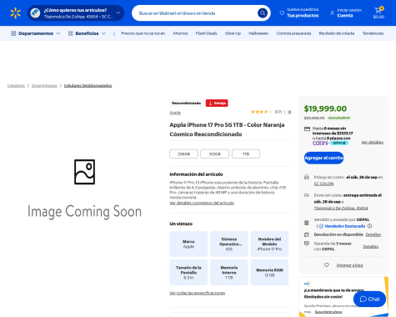Click Detalles beside Garantía de 3 meses
The height and width of the screenshot is (317, 396).
(x=371, y=247)
